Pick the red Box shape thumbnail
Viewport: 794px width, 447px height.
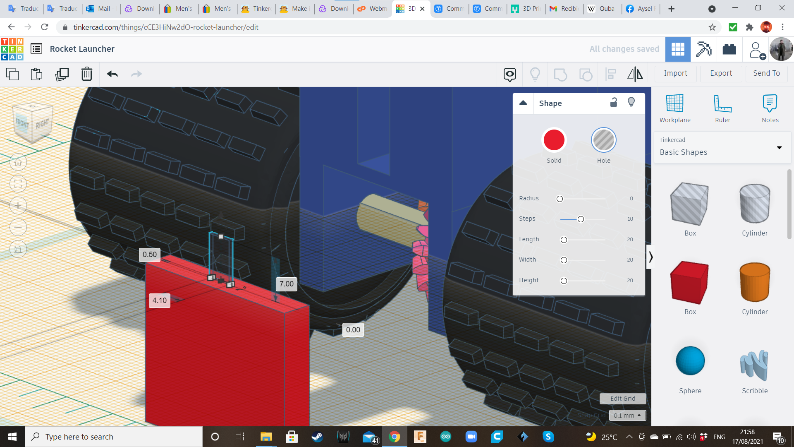point(690,283)
